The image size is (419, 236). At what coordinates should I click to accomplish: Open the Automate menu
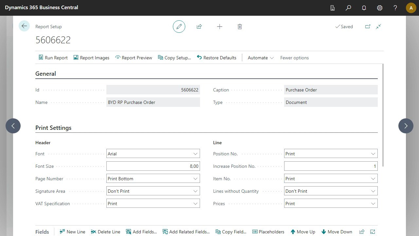click(261, 58)
